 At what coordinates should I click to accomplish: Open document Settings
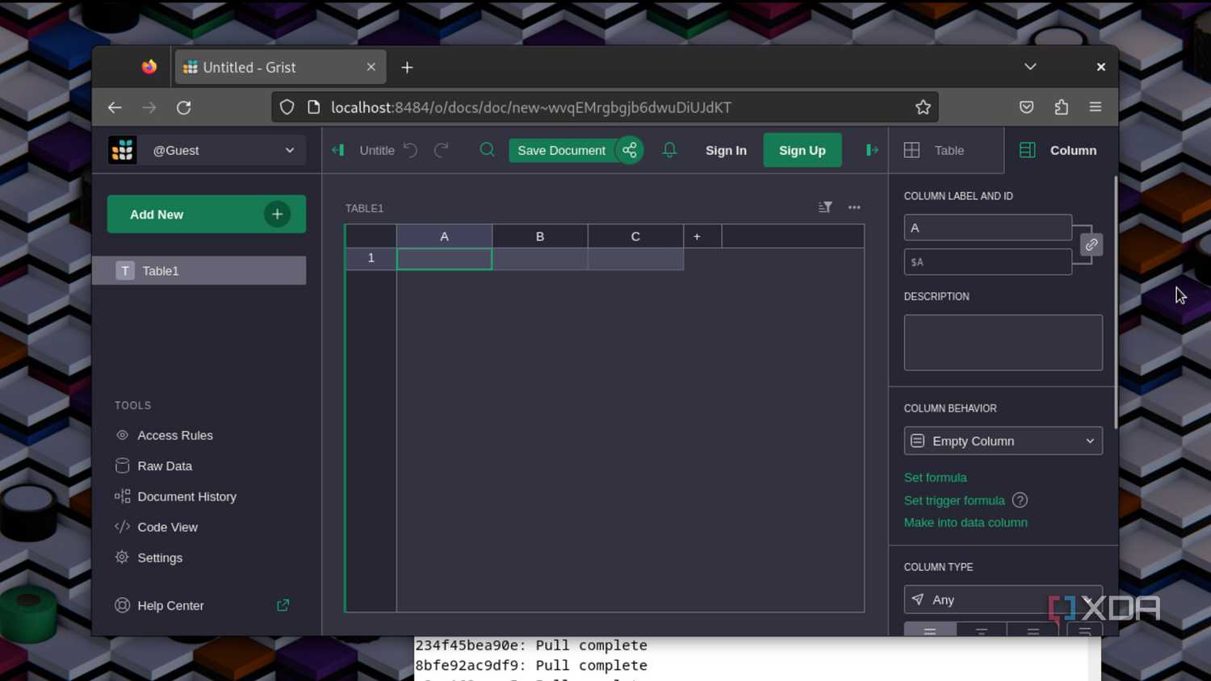(160, 558)
